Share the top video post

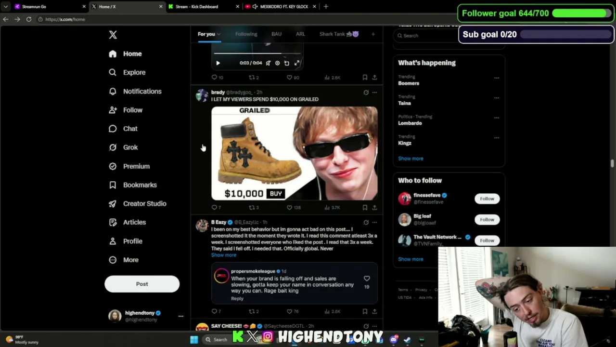tap(374, 78)
